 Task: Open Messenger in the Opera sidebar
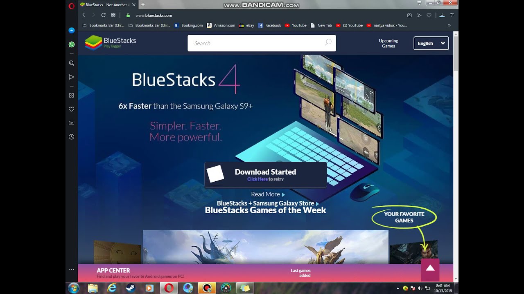point(71,31)
